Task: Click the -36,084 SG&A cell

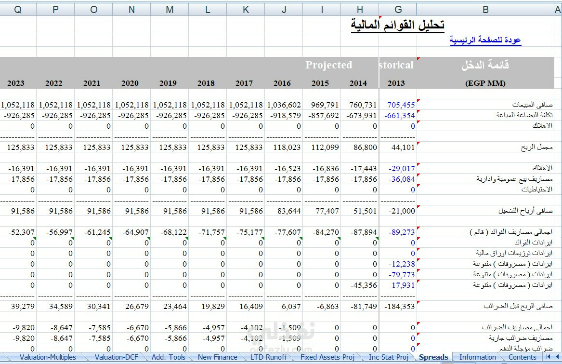Action: [398, 179]
